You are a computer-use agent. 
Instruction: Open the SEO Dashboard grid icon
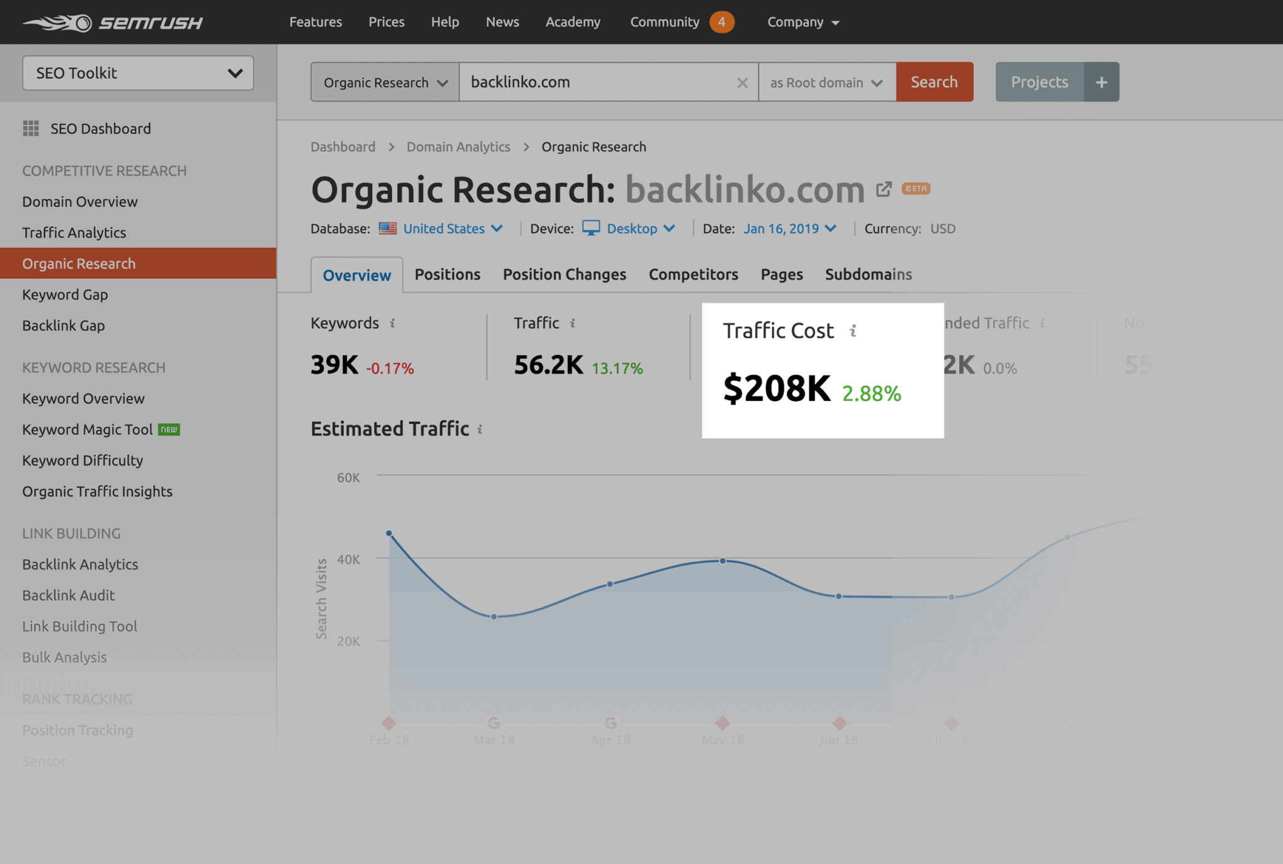[x=31, y=128]
